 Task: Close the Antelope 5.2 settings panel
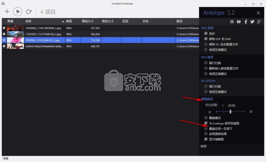(258, 13)
